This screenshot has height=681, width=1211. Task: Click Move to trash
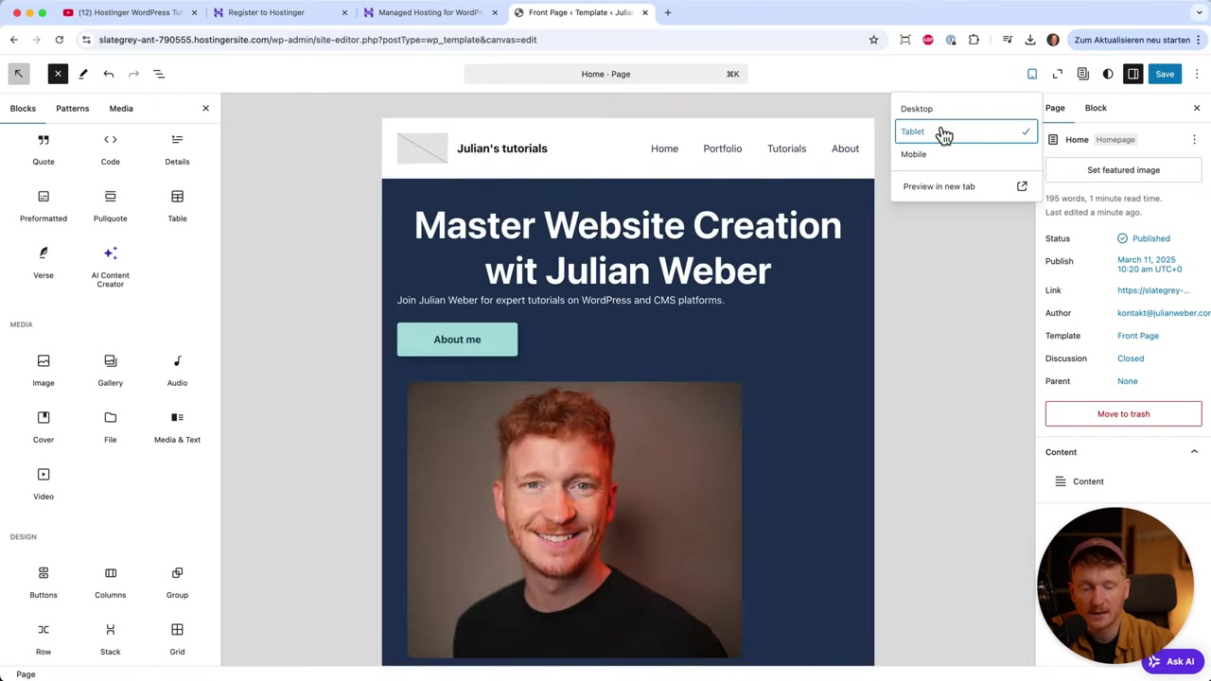(1123, 413)
